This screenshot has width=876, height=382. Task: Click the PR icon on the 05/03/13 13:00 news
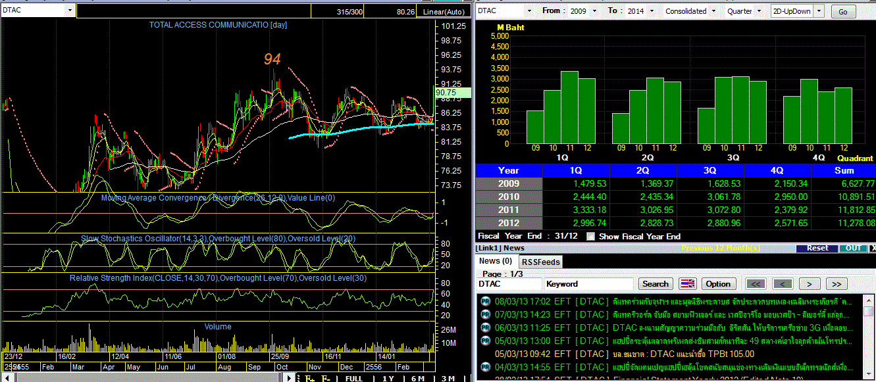click(x=485, y=341)
